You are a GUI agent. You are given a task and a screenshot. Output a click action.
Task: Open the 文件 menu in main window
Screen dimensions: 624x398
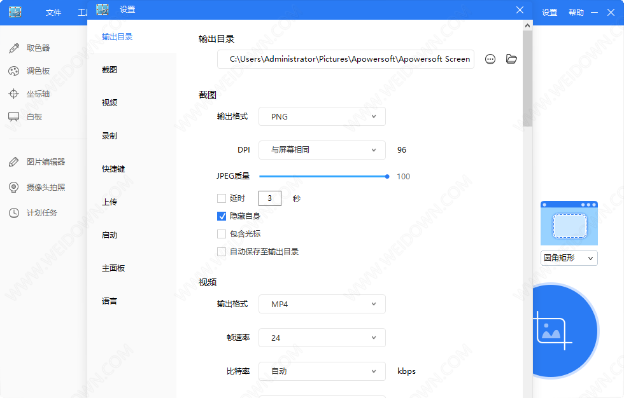click(x=53, y=13)
